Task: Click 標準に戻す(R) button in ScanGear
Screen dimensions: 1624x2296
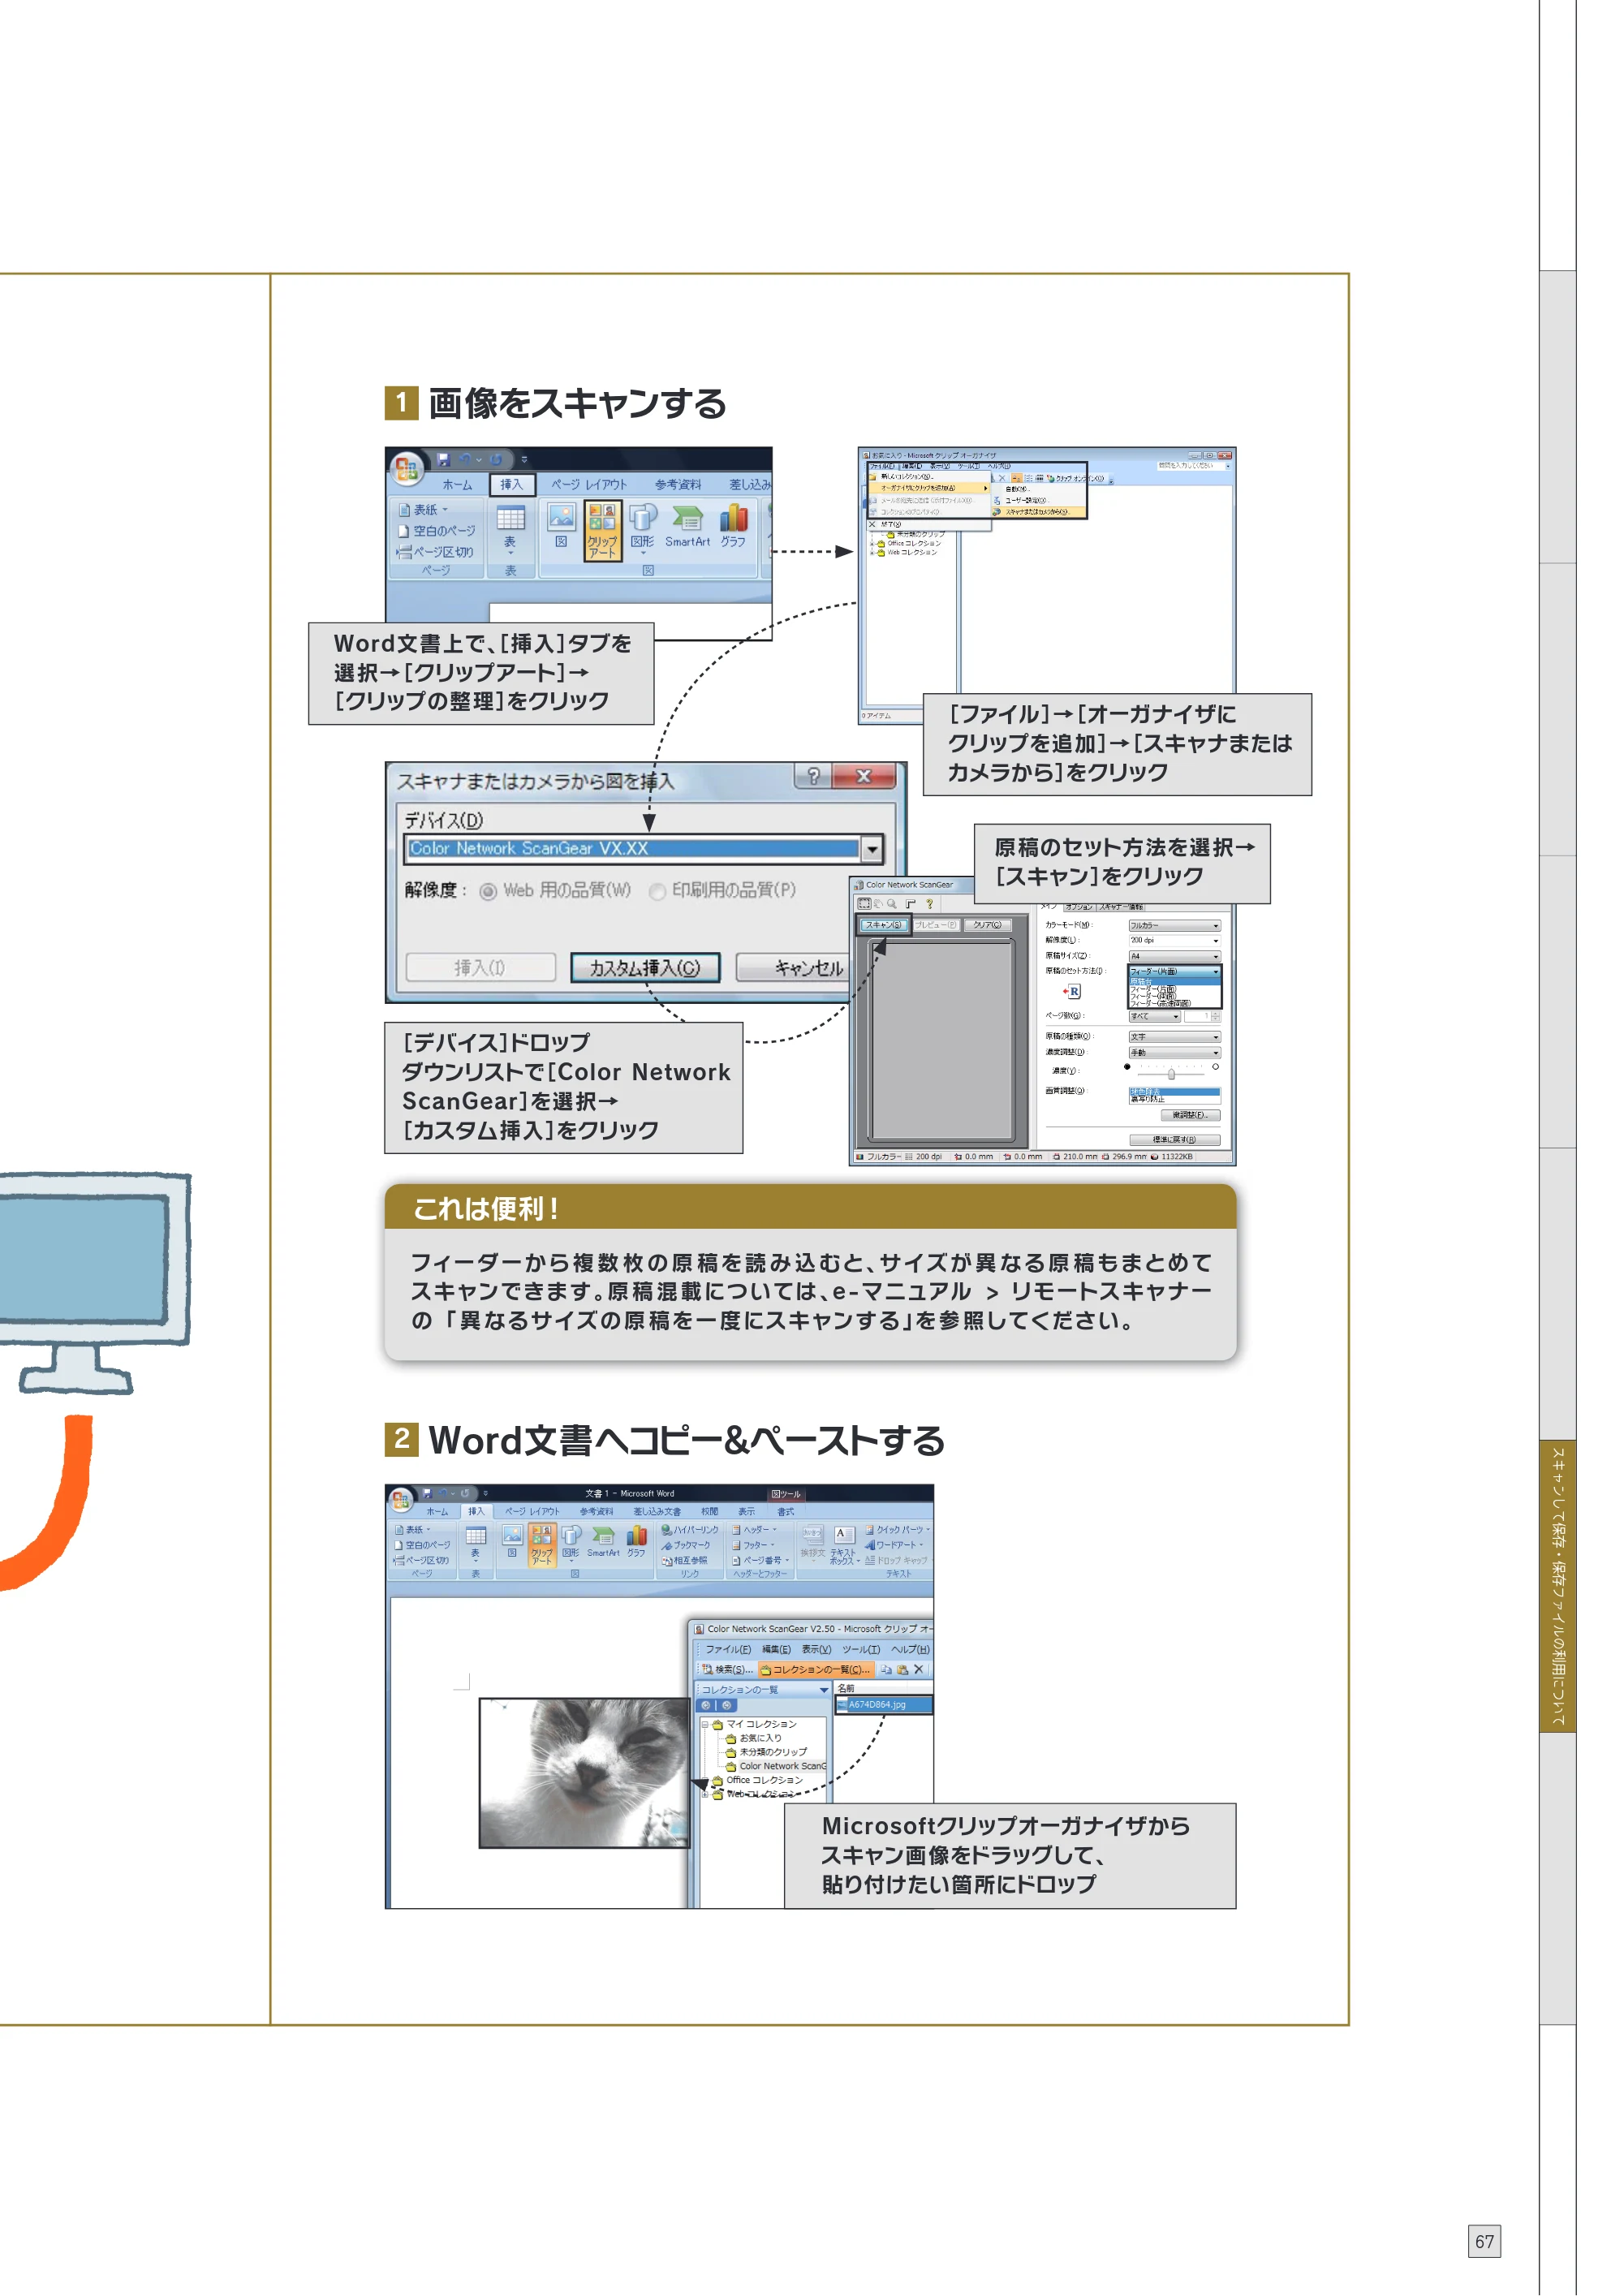Action: [x=1174, y=1140]
